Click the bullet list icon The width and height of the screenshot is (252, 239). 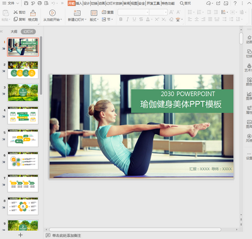click(190, 12)
